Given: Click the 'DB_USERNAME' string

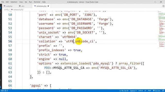Looking at the screenshot, I should (x=81, y=24).
